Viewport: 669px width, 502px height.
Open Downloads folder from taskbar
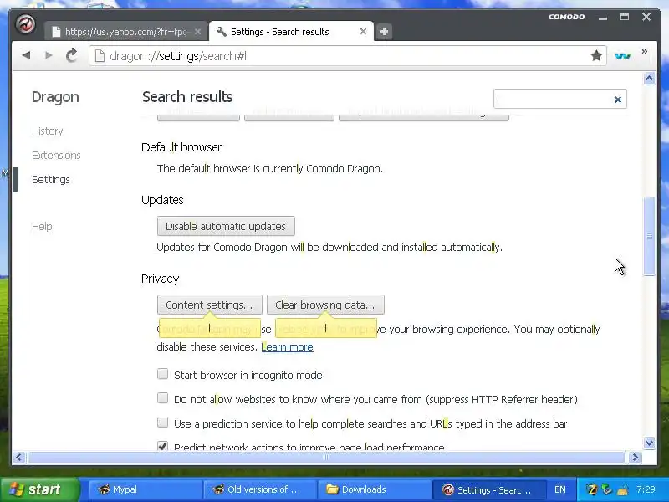point(374,489)
